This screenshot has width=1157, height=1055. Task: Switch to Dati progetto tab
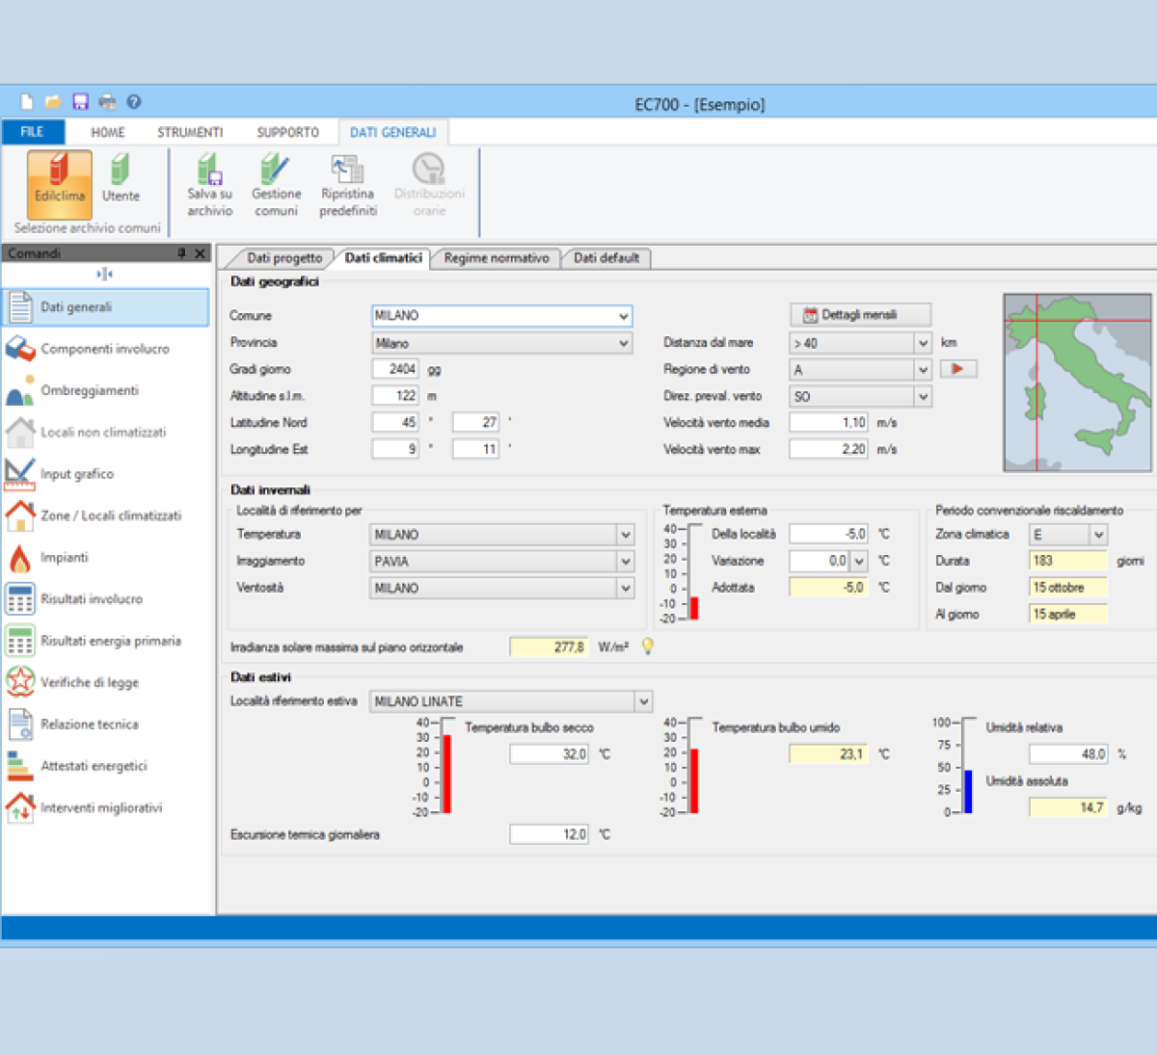284,258
